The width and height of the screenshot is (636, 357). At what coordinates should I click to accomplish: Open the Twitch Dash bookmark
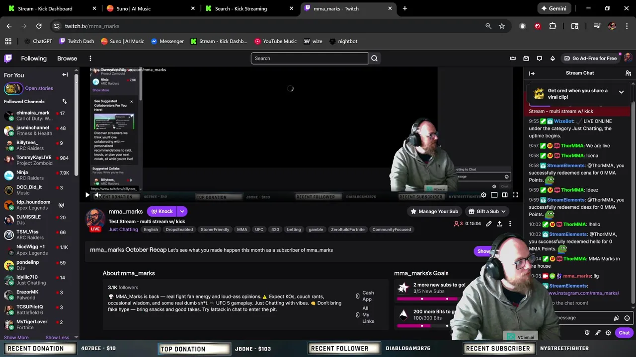click(77, 41)
